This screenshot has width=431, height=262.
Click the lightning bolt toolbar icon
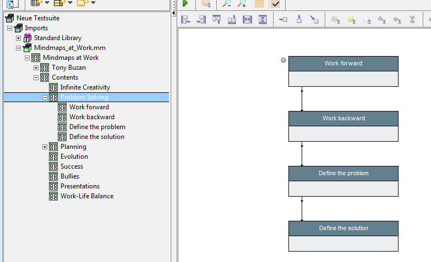[351, 20]
